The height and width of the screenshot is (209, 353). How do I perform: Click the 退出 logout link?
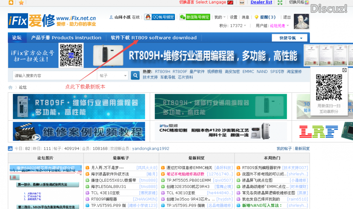(287, 17)
